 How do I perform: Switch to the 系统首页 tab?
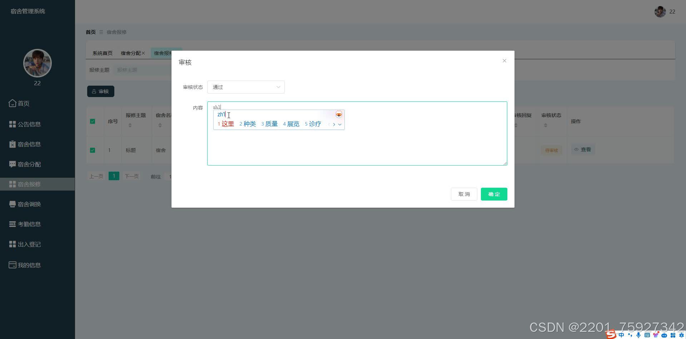click(x=103, y=53)
